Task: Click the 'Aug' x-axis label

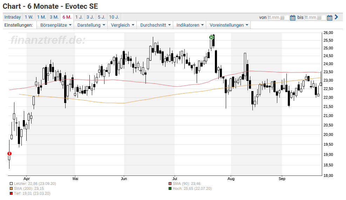Action: tap(231, 179)
